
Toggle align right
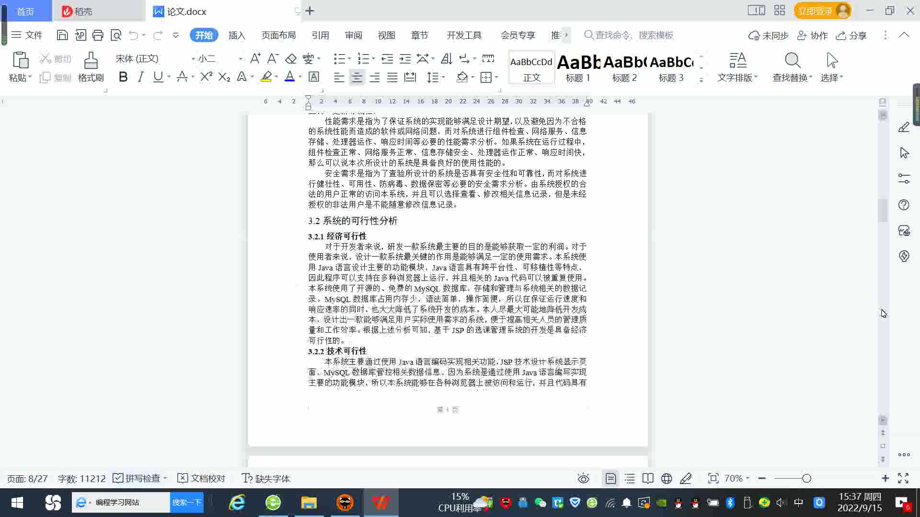(x=374, y=77)
